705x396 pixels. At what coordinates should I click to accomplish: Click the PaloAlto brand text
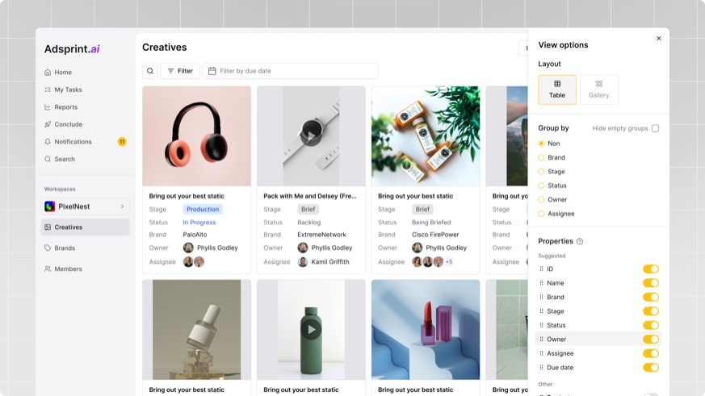coord(195,235)
